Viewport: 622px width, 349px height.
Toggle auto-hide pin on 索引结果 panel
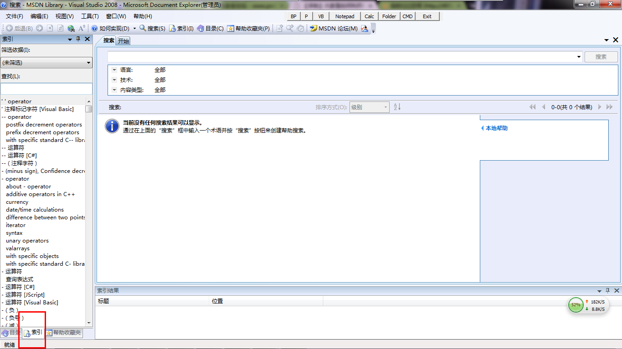(x=607, y=291)
